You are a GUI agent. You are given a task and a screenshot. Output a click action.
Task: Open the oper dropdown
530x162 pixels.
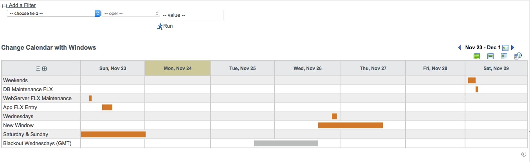130,13
